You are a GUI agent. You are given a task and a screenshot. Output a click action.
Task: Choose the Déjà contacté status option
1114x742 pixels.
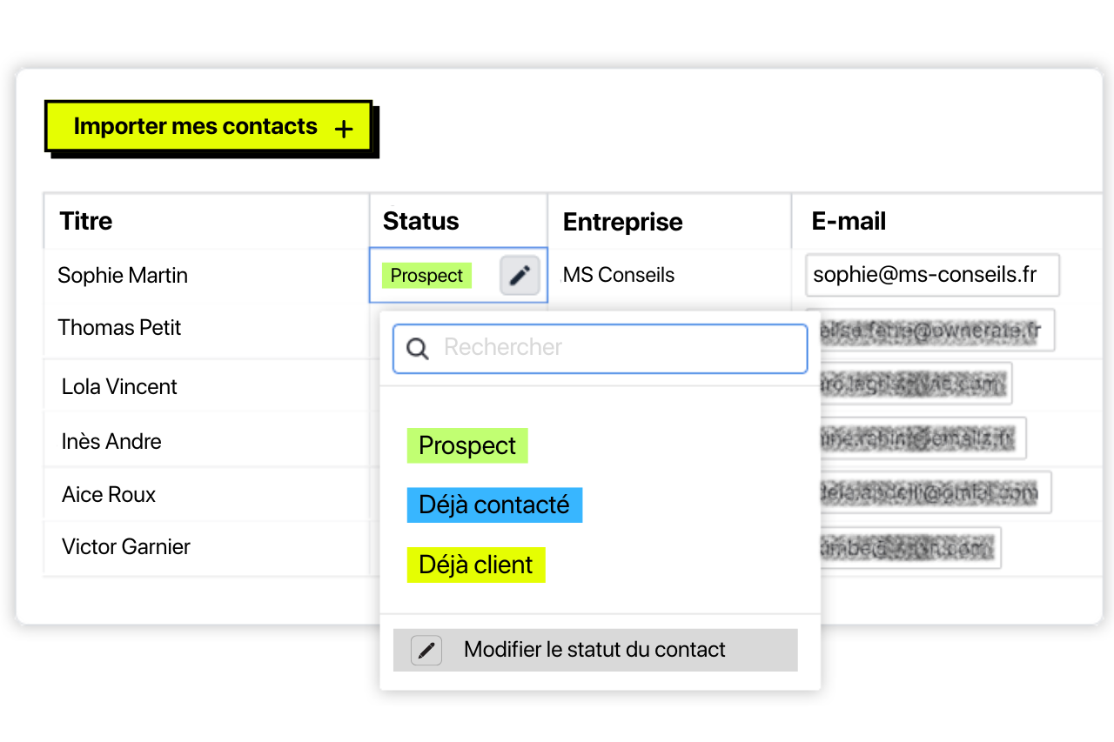point(494,505)
